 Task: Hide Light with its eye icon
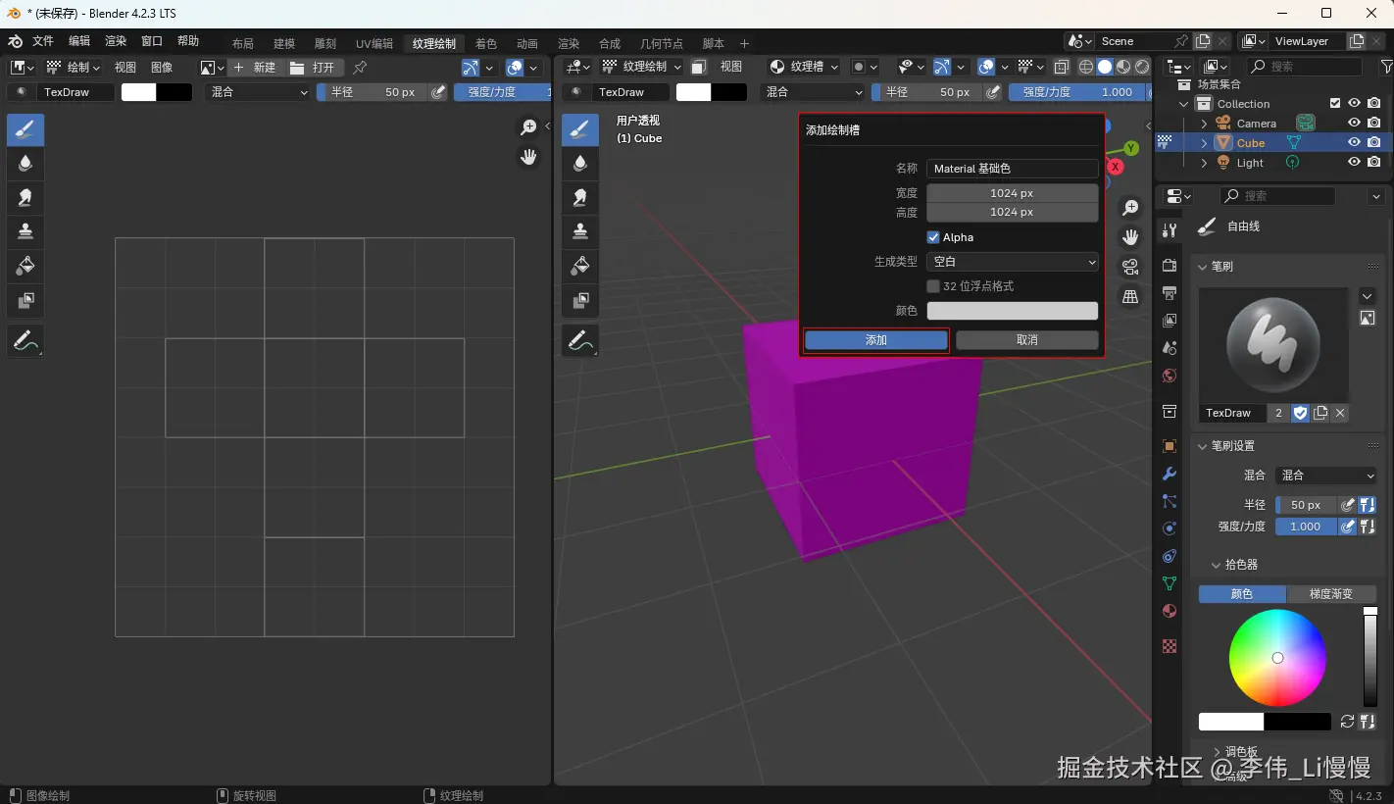[1354, 163]
